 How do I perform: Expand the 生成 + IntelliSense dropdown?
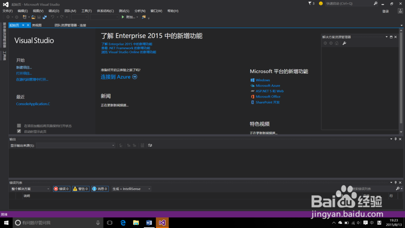tap(149, 189)
